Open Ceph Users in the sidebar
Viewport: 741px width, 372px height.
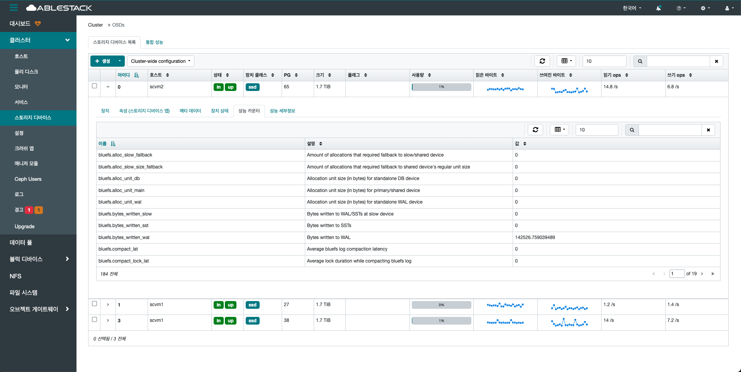[28, 179]
